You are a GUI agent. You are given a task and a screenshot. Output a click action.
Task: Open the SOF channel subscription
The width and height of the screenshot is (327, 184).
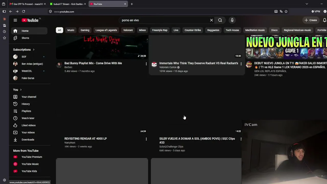(30, 57)
